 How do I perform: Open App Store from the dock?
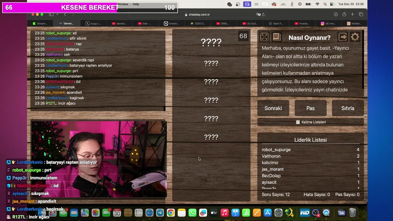coord(267,212)
